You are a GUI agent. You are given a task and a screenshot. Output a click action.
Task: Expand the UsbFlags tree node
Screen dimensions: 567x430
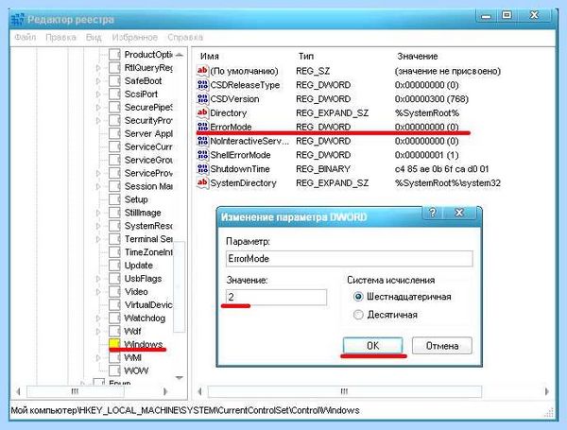[98, 279]
